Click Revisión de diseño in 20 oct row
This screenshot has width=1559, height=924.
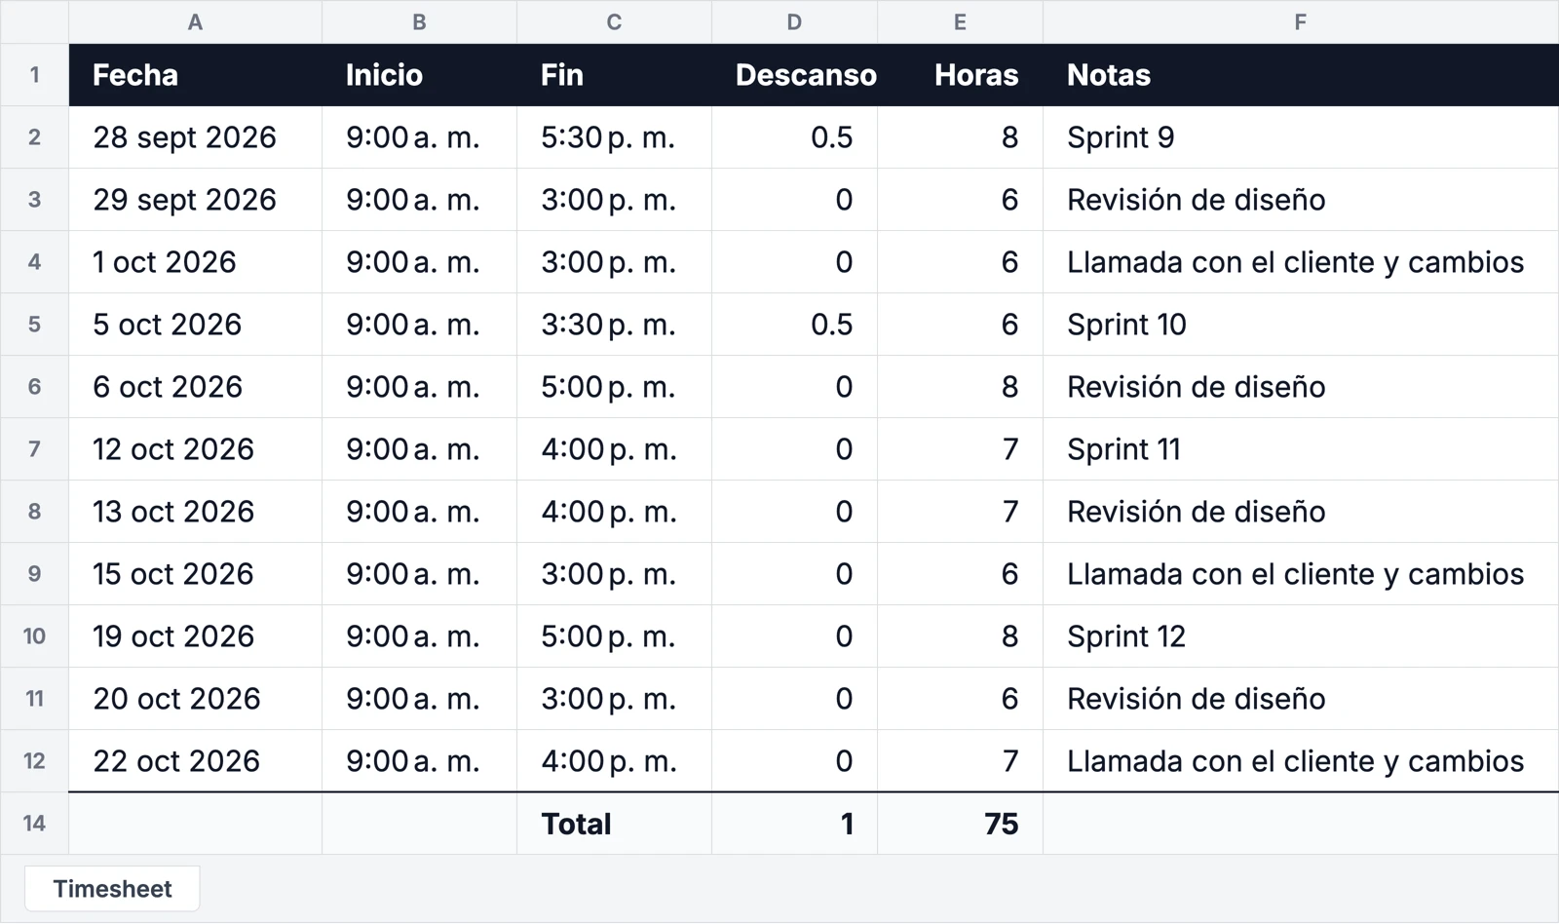1301,699
